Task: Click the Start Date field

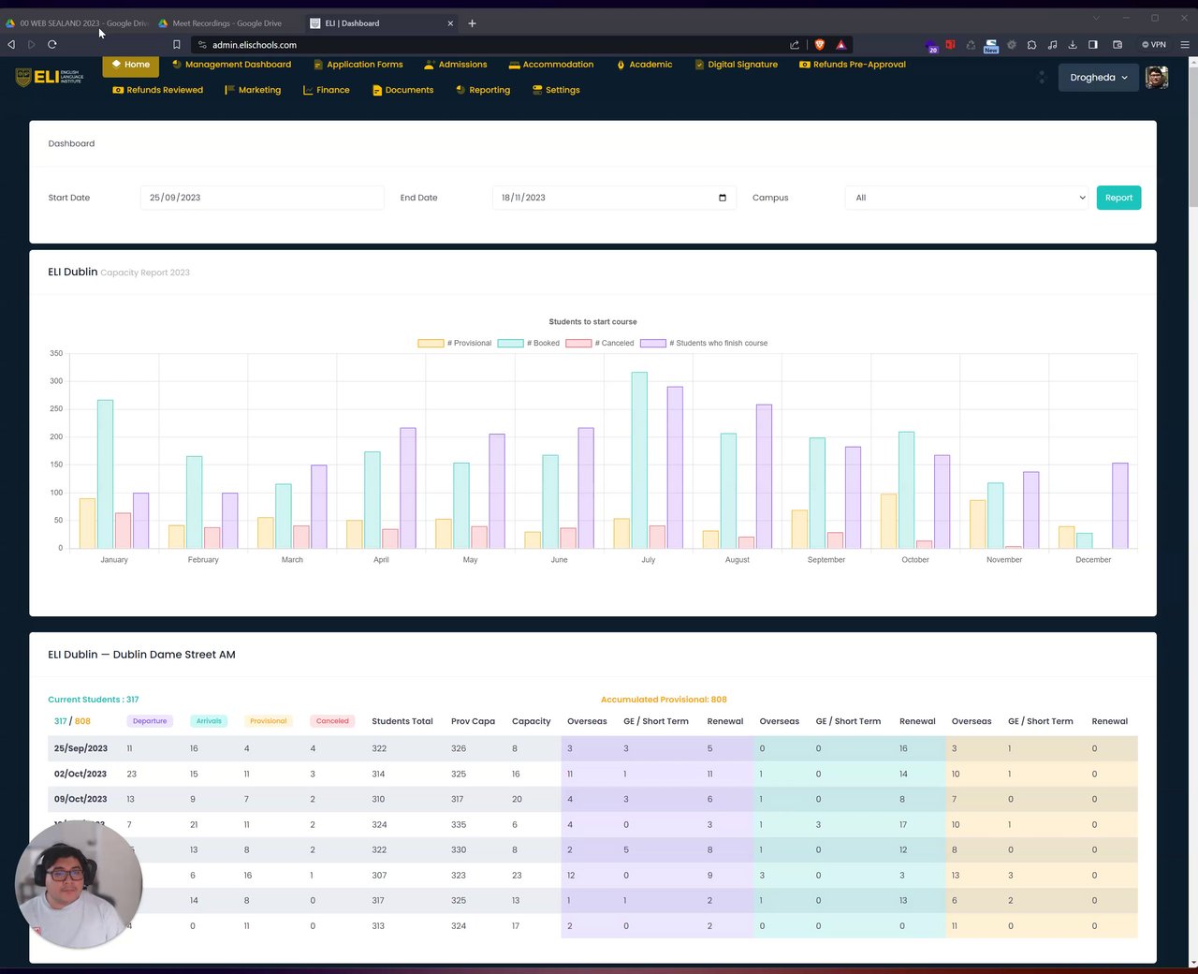Action: click(262, 198)
